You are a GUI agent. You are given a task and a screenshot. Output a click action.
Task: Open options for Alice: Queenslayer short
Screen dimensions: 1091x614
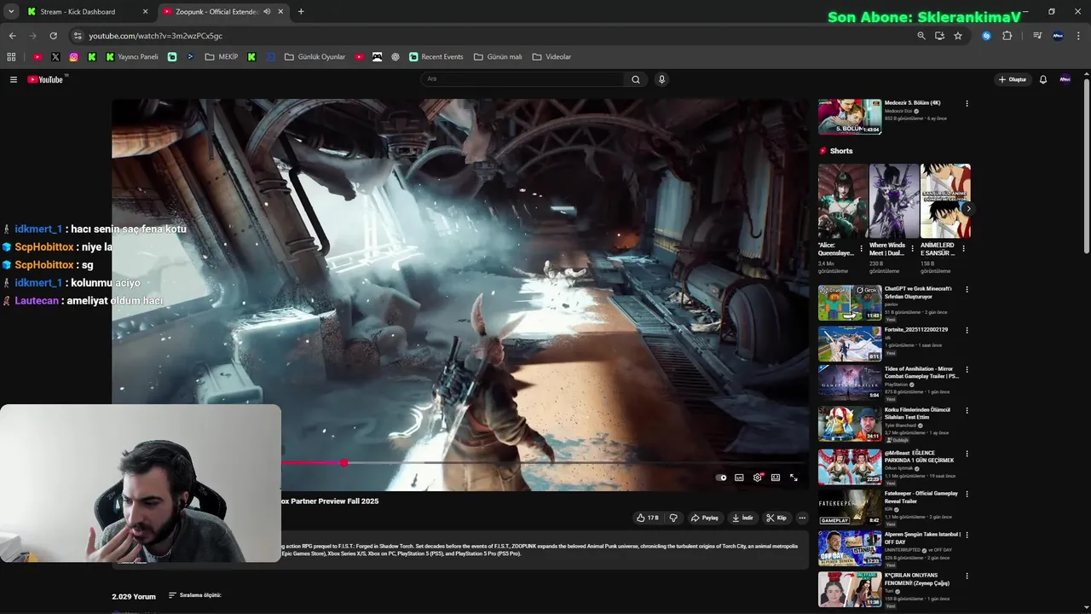point(861,249)
